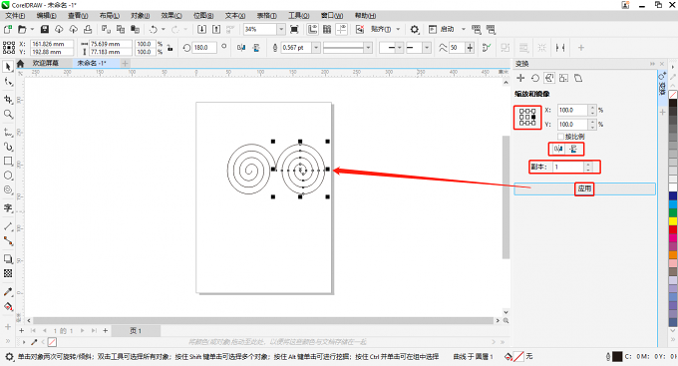Image resolution: width=678 pixels, height=366 pixels.
Task: Open the 帮助 Help menu
Action: coord(365,16)
